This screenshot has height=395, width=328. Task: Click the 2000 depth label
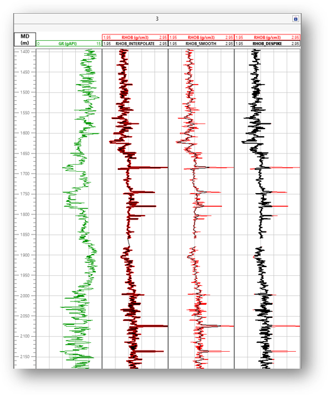coord(25,295)
